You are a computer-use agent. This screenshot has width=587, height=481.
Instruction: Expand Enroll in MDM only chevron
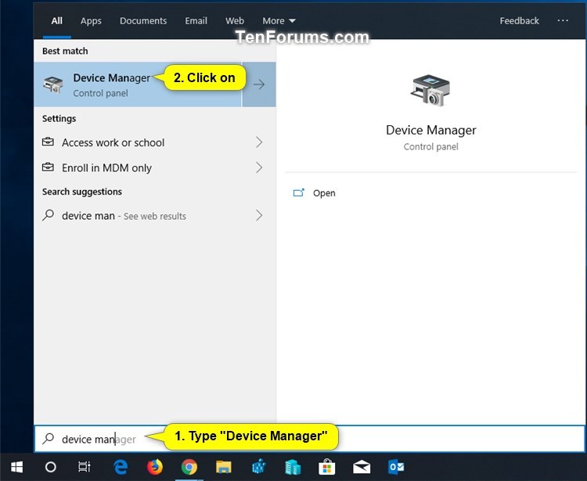[259, 167]
